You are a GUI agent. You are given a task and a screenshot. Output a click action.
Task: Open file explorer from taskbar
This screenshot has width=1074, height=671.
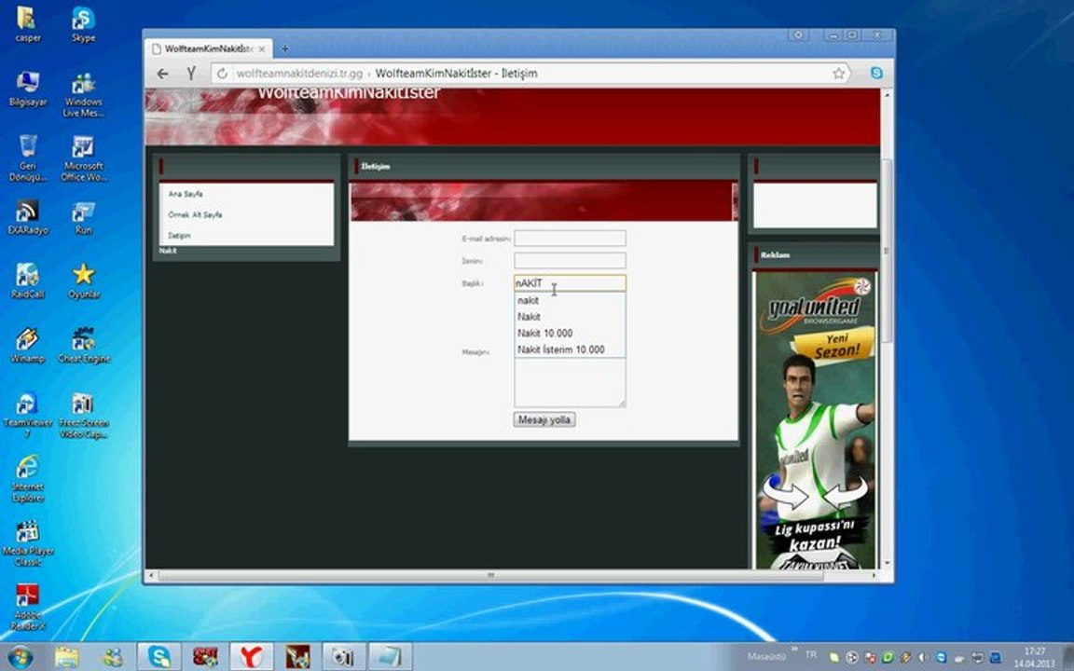tap(66, 657)
